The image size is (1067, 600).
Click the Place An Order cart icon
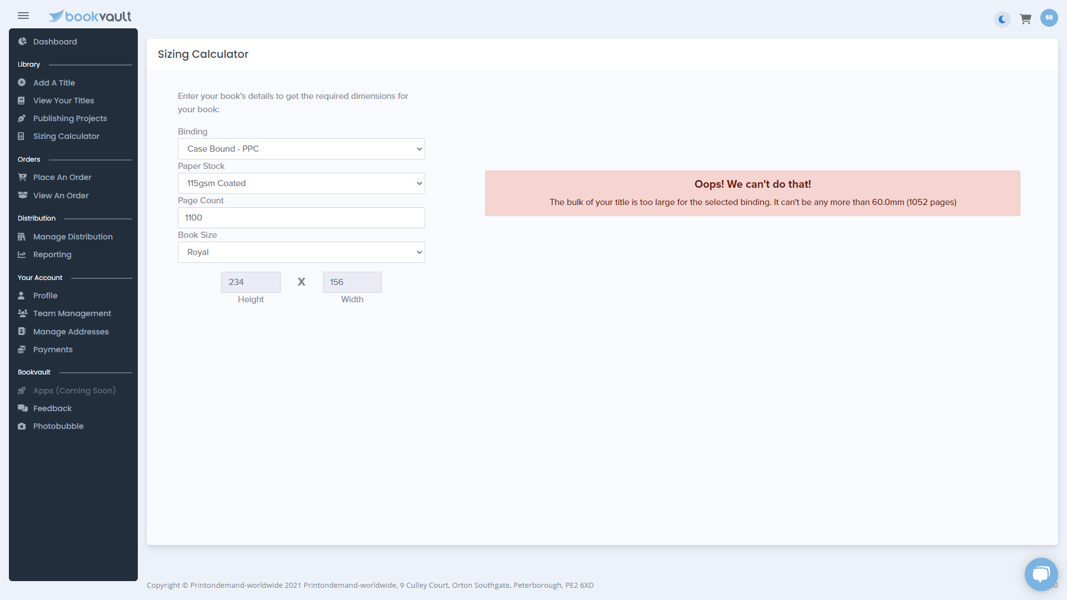[x=22, y=177]
